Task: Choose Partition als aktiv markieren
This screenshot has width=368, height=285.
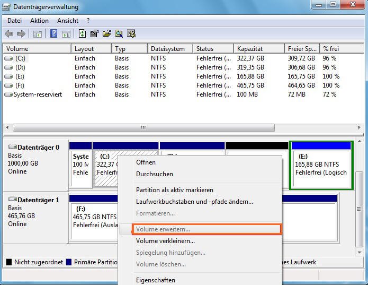Action: [x=175, y=190]
